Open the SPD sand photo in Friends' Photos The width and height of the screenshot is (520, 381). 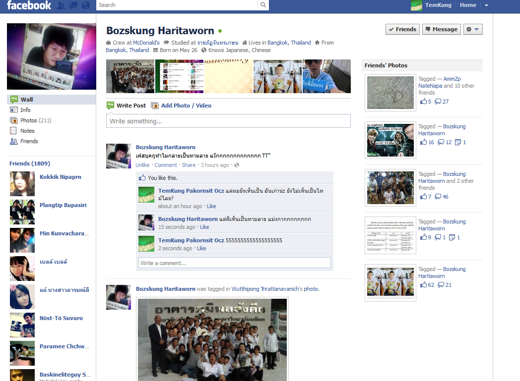tap(390, 93)
